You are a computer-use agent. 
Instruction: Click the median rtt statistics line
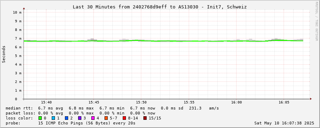(112, 108)
